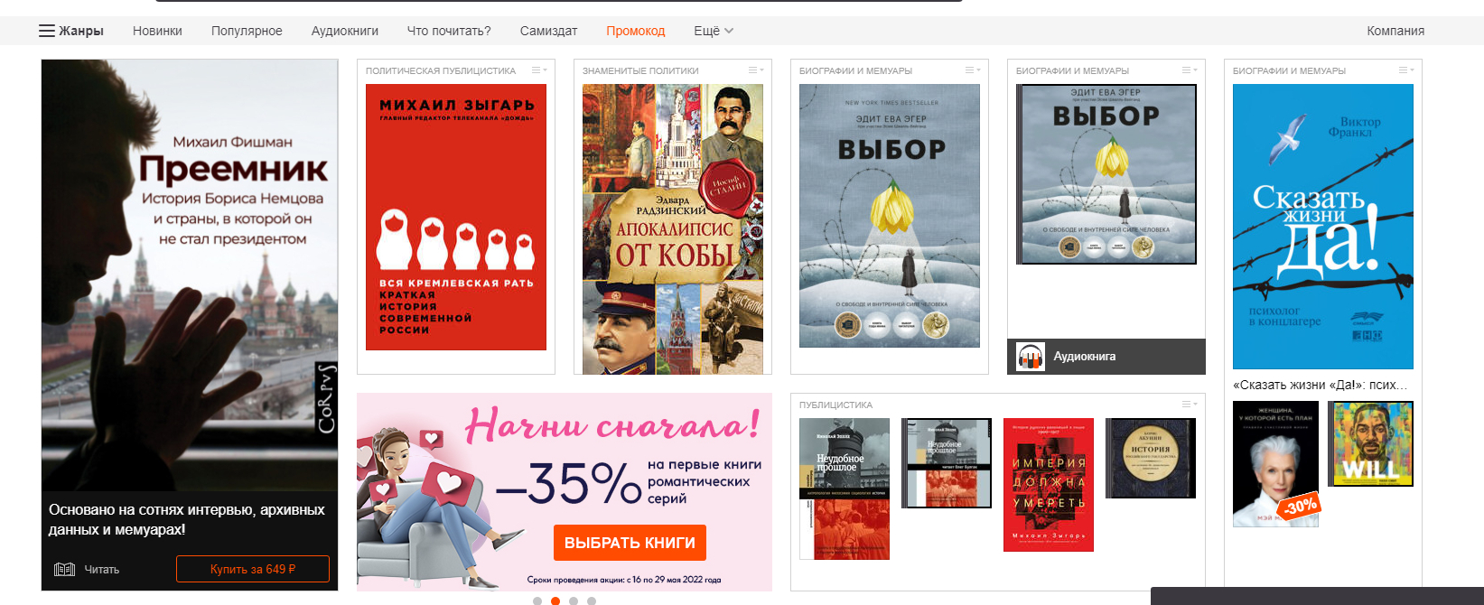Expand options on first Выбор book card
This screenshot has width=1484, height=605.
click(973, 70)
